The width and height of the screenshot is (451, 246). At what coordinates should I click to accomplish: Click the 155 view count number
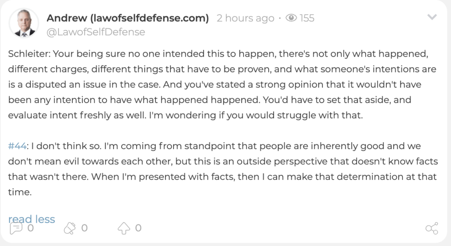coord(307,18)
